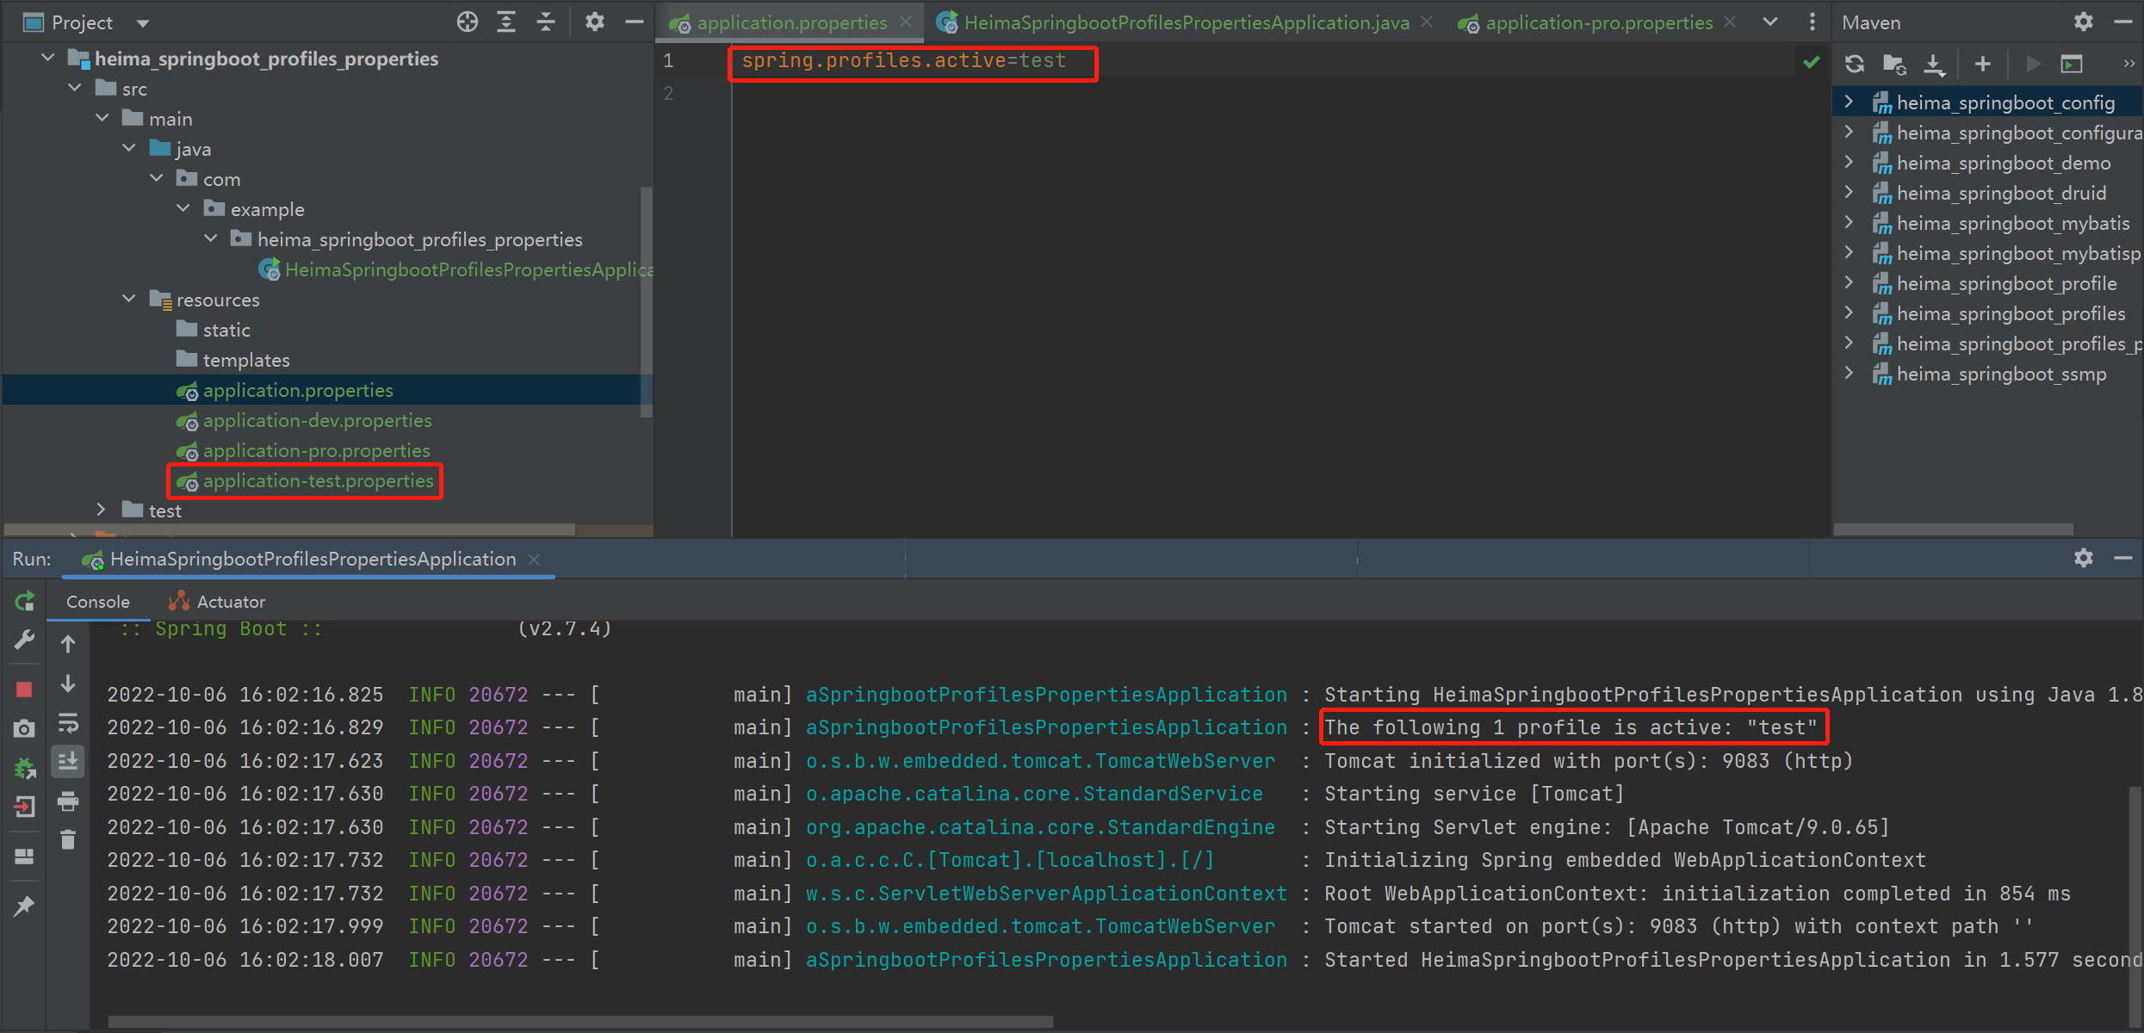Clear console with the trash icon

click(x=68, y=839)
